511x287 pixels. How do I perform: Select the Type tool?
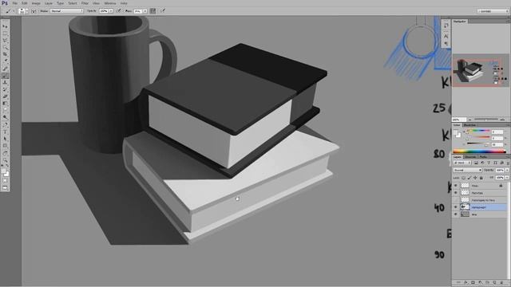pyautogui.click(x=5, y=132)
